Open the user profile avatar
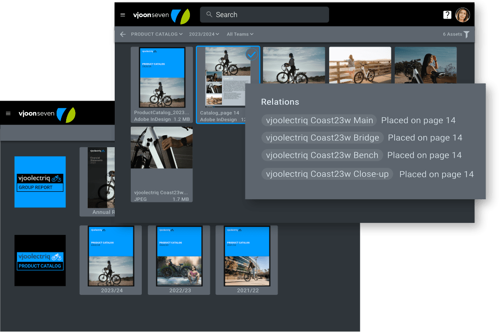 click(462, 15)
